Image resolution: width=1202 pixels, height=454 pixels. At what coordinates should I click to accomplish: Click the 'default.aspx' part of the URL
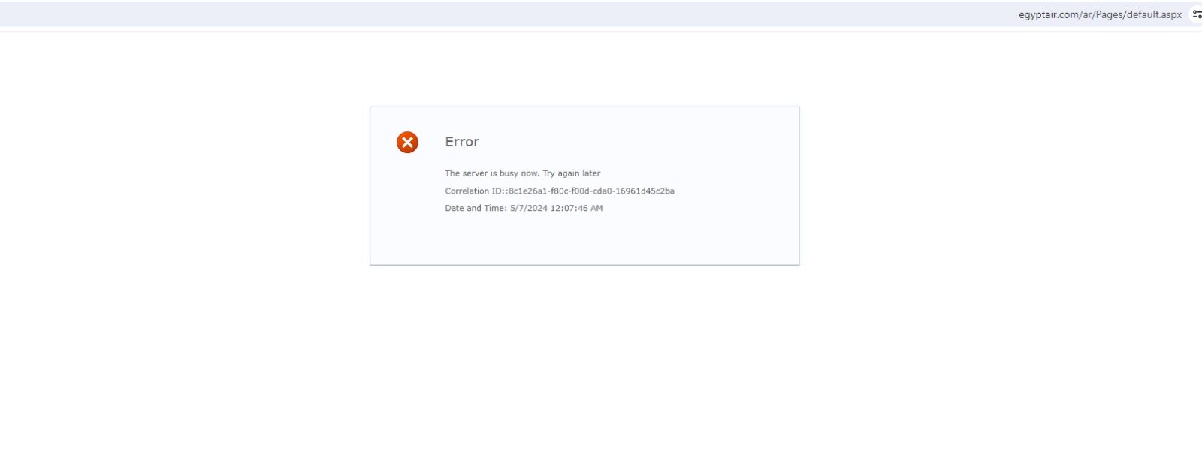[1154, 14]
